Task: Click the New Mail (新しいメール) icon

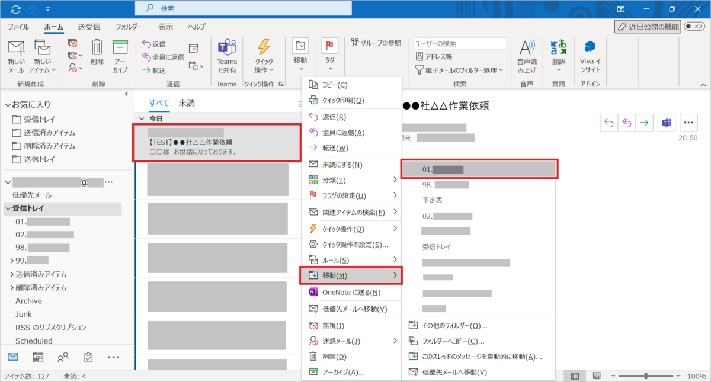Action: 16,49
